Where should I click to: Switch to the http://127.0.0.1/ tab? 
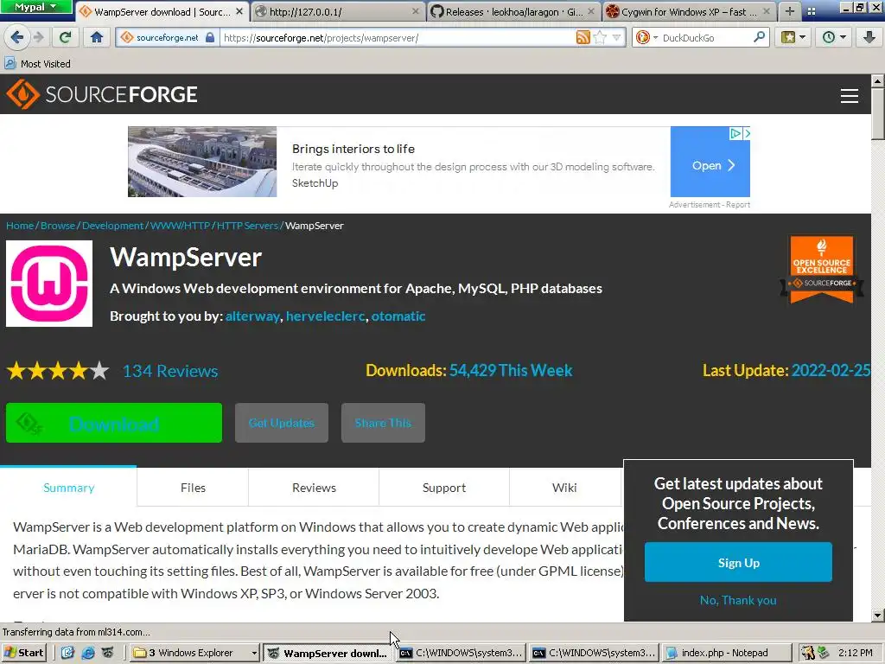338,11
